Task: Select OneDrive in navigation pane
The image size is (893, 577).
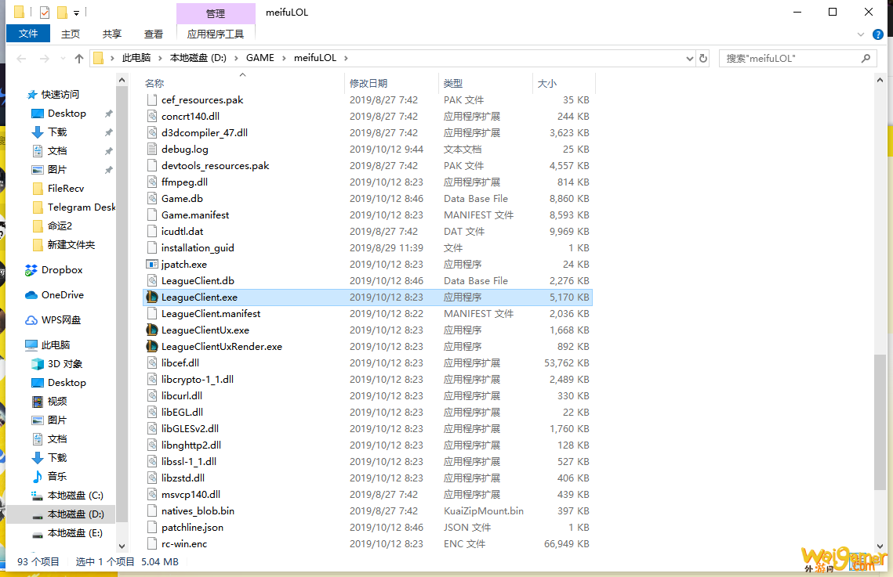Action: [62, 295]
